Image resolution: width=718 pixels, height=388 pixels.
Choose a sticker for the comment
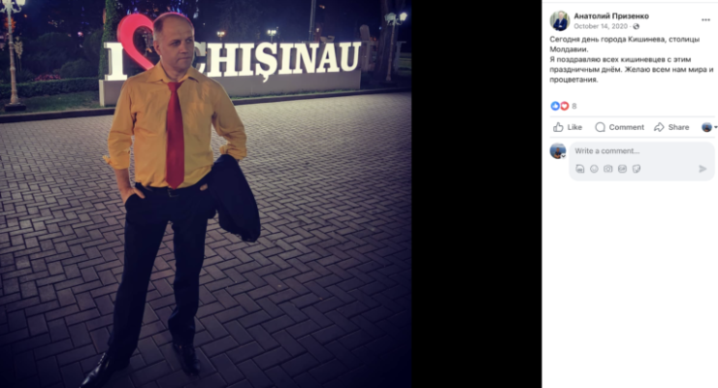coord(636,169)
